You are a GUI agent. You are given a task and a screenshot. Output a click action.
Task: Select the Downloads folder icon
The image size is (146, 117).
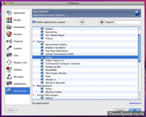[x=9, y=27]
